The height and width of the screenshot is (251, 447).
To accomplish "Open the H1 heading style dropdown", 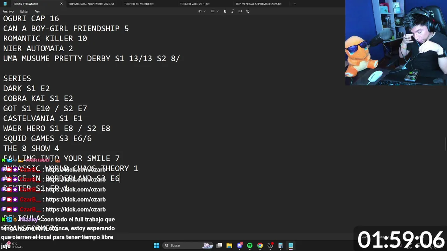I will [x=201, y=11].
